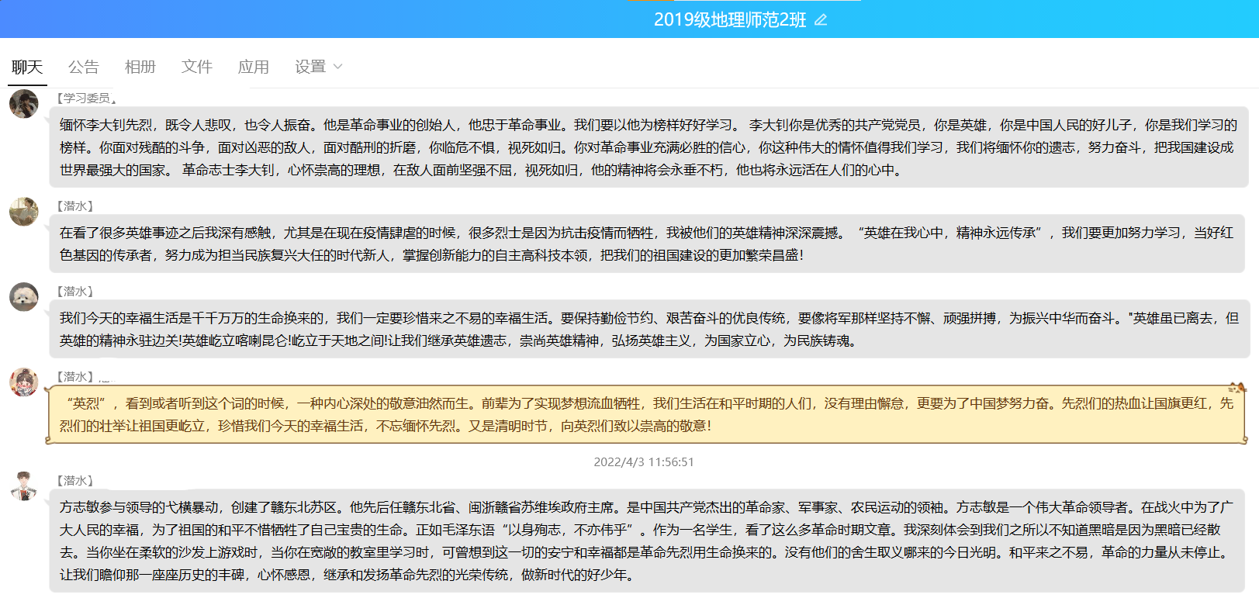Open the 学习委员 member's avatar

coord(24,104)
